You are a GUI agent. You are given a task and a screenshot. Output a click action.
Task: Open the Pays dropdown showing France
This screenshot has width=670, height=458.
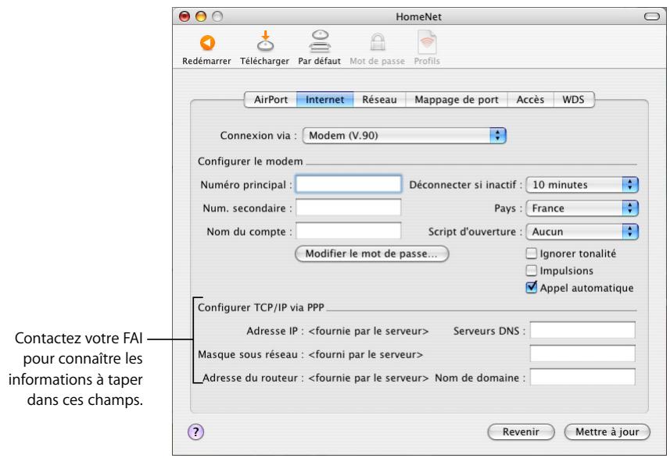[x=582, y=208]
